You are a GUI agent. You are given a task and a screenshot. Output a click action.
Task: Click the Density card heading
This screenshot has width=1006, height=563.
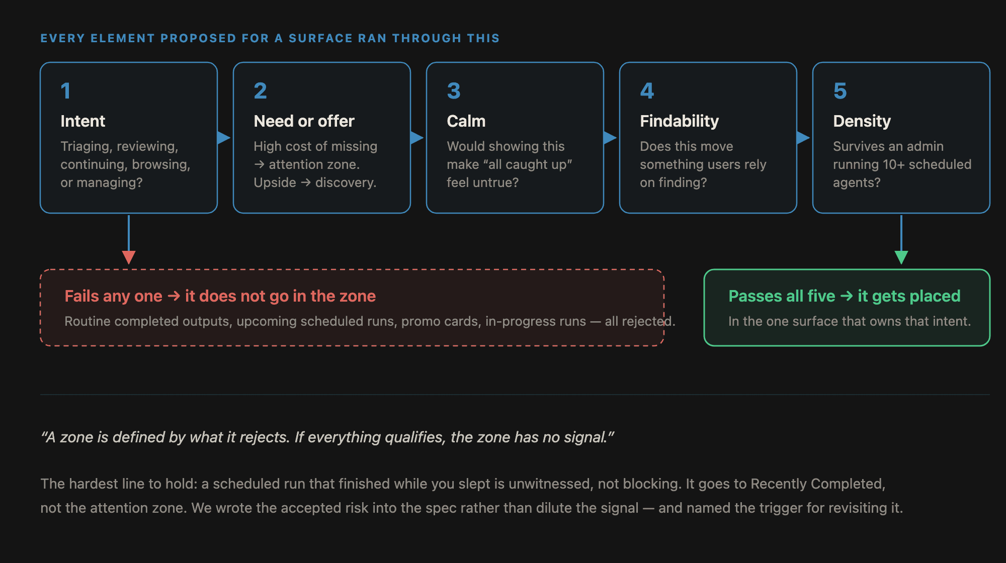862,121
